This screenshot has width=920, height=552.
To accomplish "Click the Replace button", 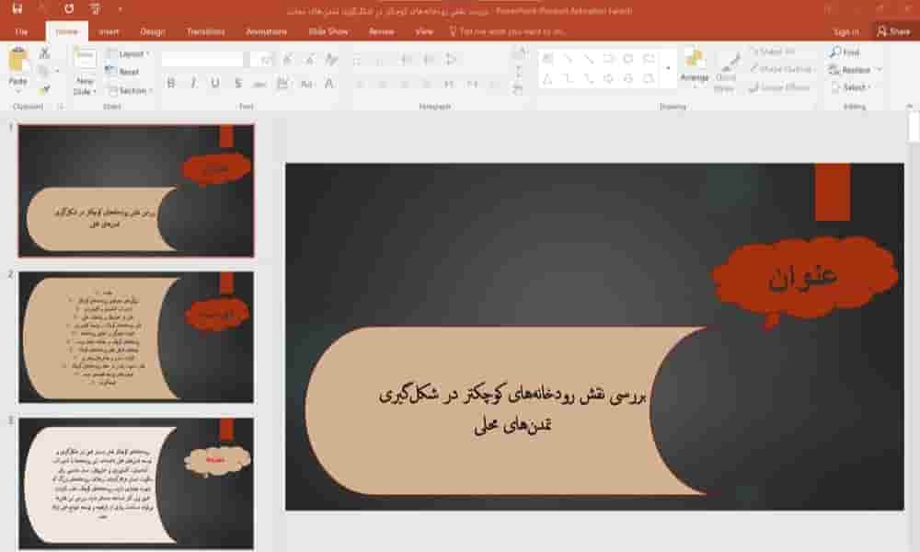I will 850,70.
